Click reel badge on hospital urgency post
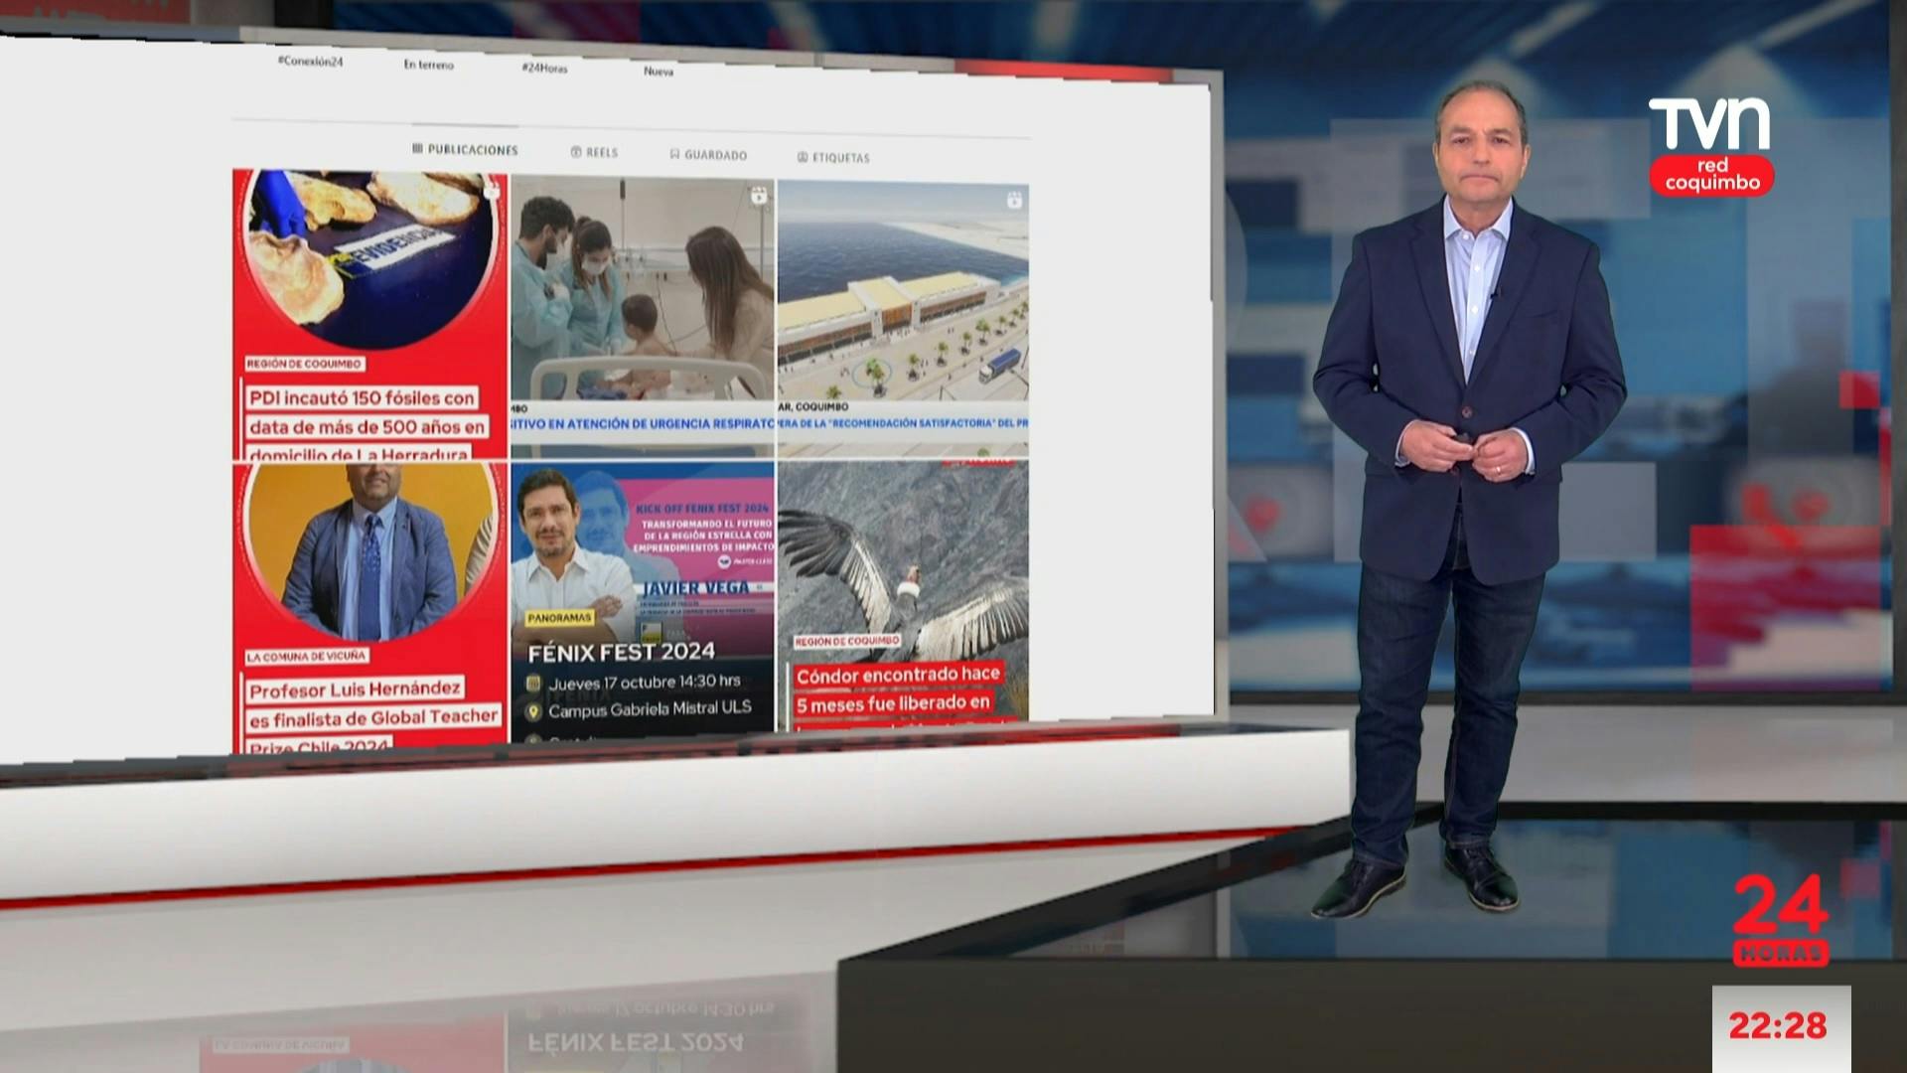 pos(759,196)
